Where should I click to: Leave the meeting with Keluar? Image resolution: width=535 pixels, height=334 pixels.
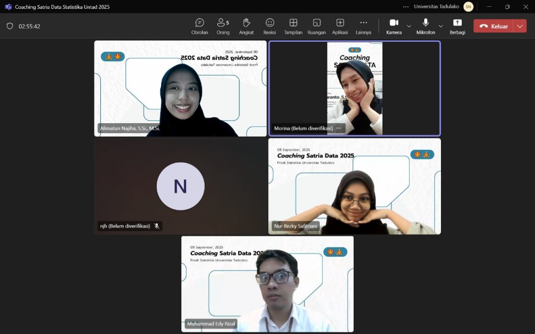click(494, 26)
